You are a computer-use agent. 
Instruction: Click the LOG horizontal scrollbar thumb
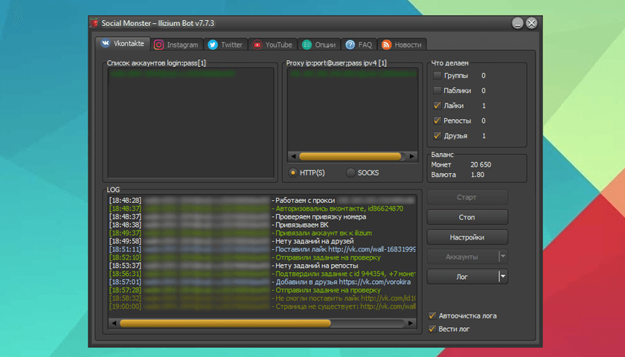pos(225,323)
